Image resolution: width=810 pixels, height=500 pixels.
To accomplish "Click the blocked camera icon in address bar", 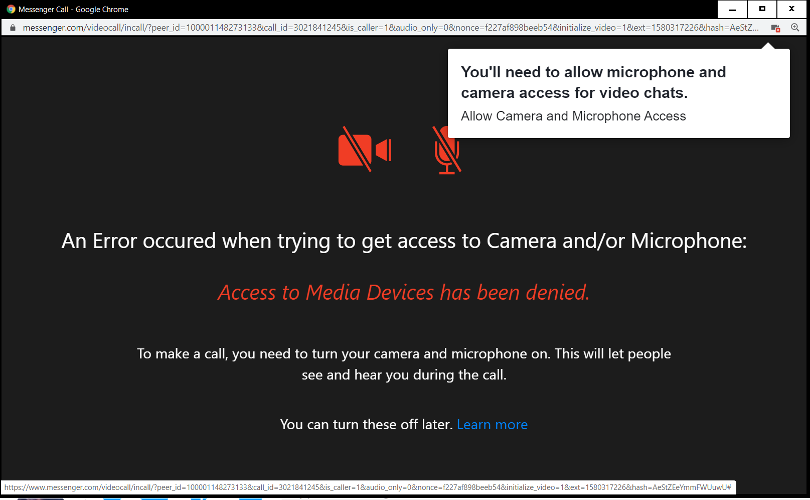I will [775, 28].
